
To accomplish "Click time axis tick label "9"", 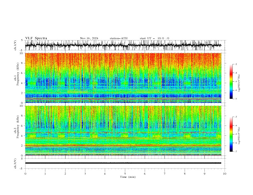I will pyautogui.click(x=204, y=174).
